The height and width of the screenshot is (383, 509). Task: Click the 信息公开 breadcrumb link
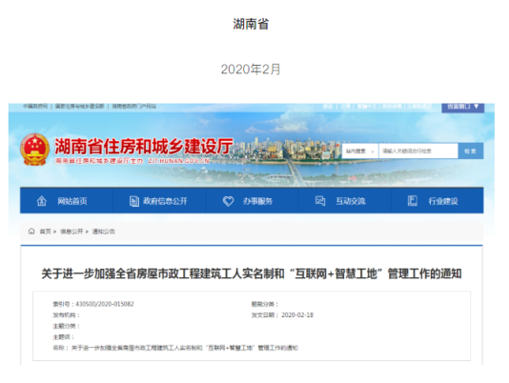click(x=71, y=232)
